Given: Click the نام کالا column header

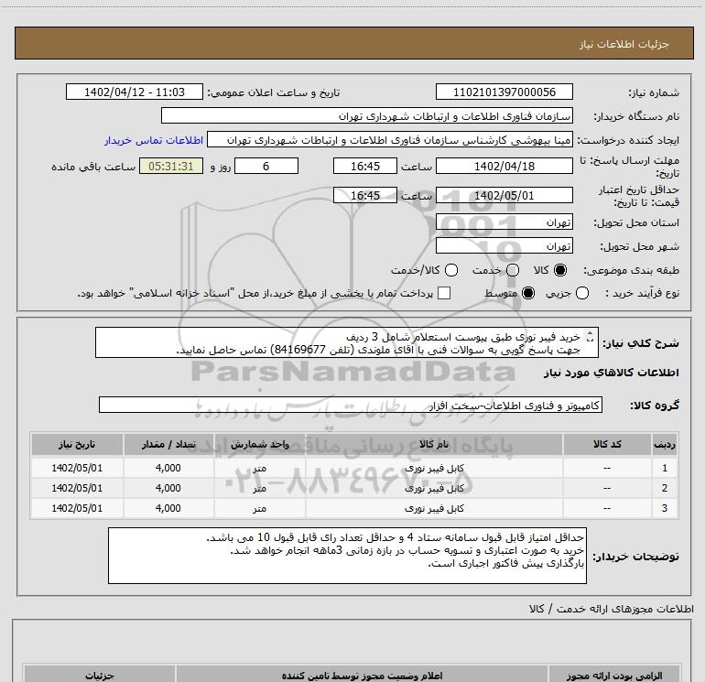Looking at the screenshot, I should (434, 444).
